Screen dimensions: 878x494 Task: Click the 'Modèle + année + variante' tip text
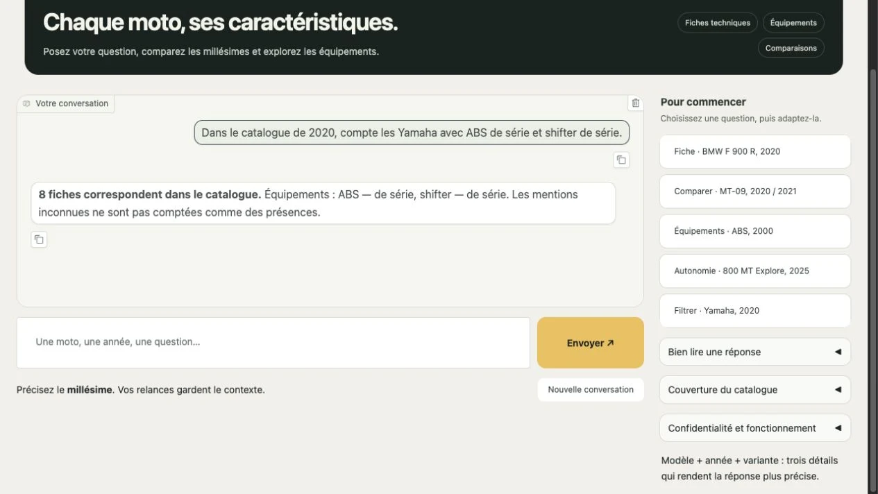(750, 468)
